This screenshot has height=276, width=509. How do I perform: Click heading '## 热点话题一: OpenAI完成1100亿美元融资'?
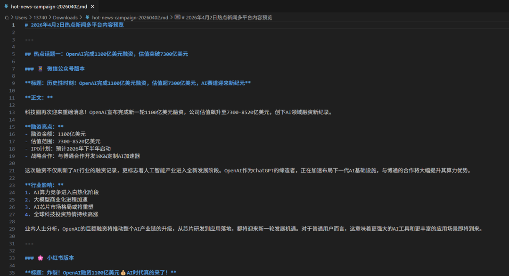(x=107, y=54)
